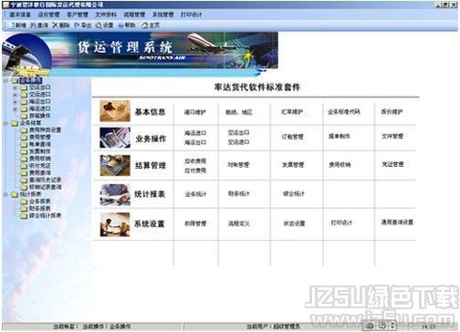Open the 运价管理 menu
This screenshot has width=460, height=332.
(48, 15)
